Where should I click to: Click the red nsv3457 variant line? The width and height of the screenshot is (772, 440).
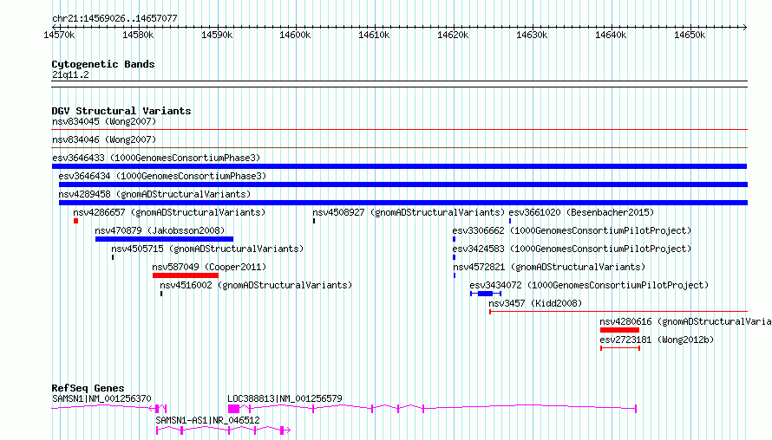618,311
